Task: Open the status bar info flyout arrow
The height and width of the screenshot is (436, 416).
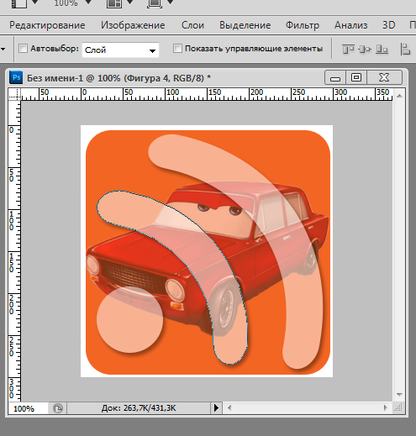Action: pyautogui.click(x=216, y=408)
